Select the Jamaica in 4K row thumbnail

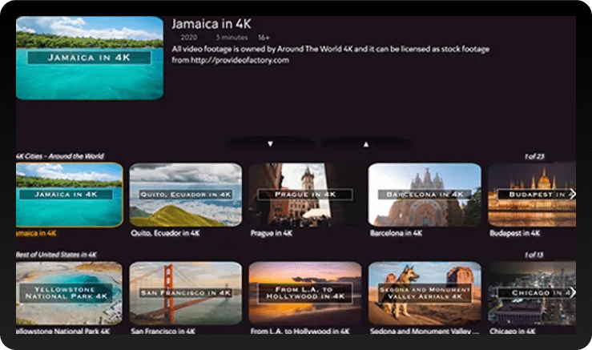(x=70, y=195)
